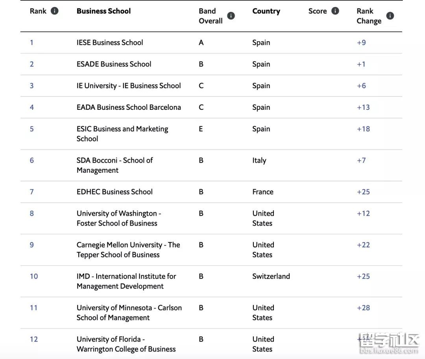Click info icon next to Rank Change

pyautogui.click(x=390, y=16)
